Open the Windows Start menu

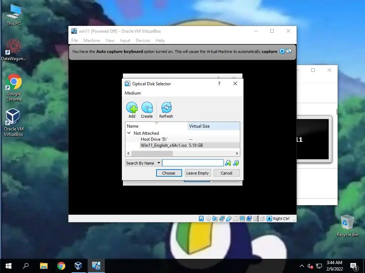tap(9, 266)
